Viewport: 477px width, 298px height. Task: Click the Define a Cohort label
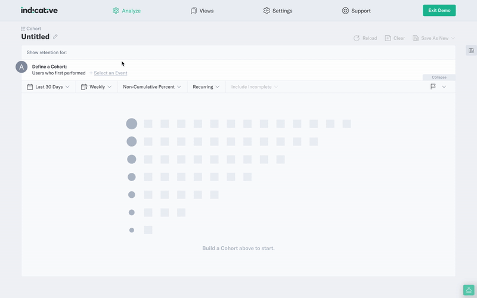[49, 67]
